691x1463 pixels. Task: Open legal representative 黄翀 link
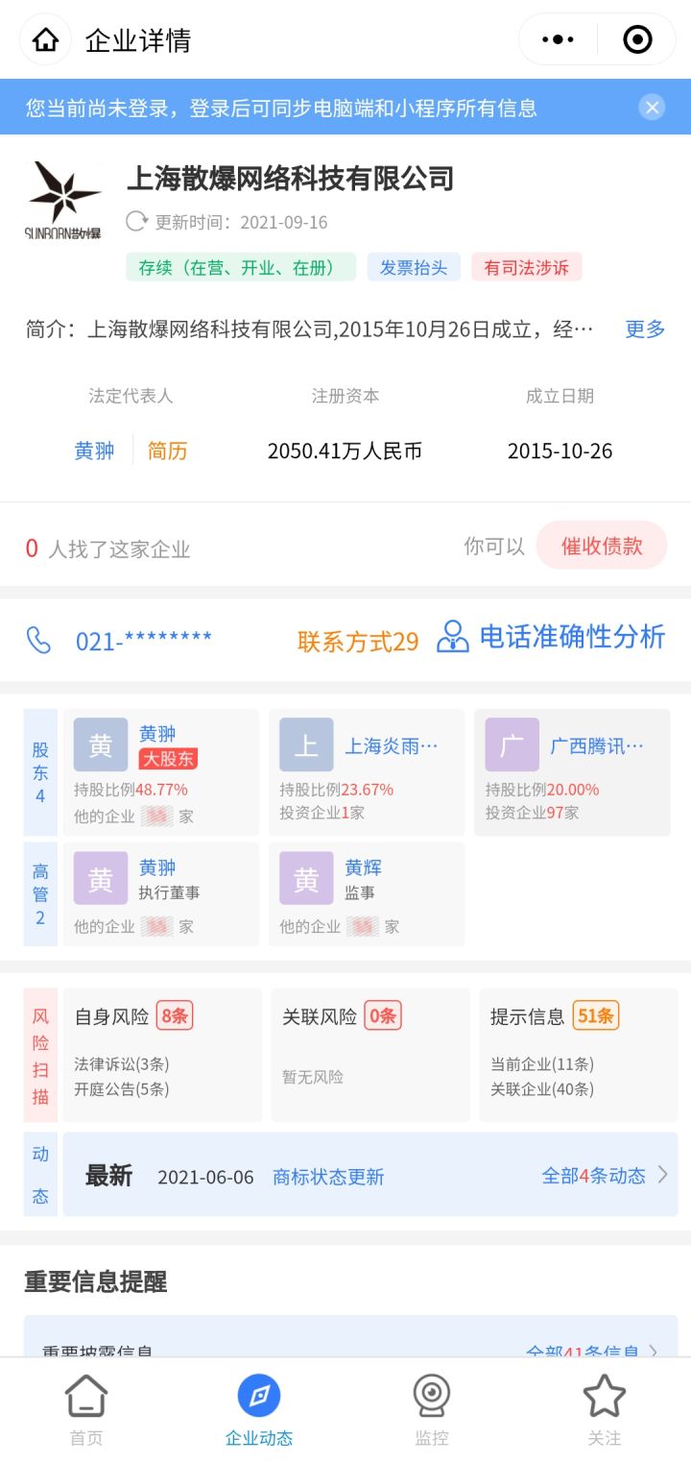point(94,451)
